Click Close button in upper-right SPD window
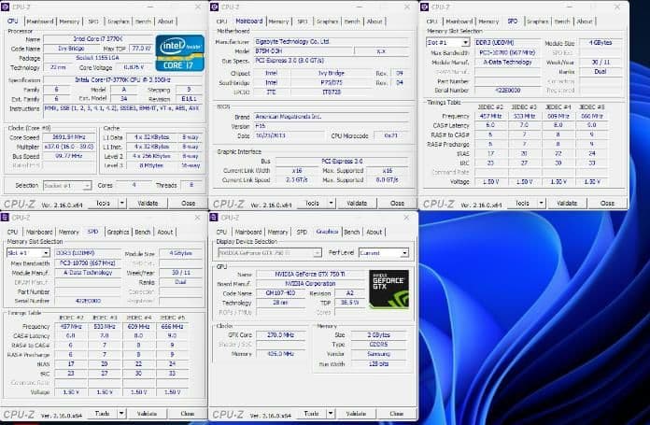 [607, 203]
